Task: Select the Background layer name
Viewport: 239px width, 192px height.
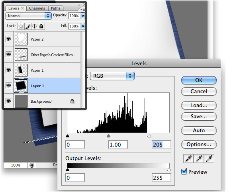Action: pyautogui.click(x=41, y=101)
